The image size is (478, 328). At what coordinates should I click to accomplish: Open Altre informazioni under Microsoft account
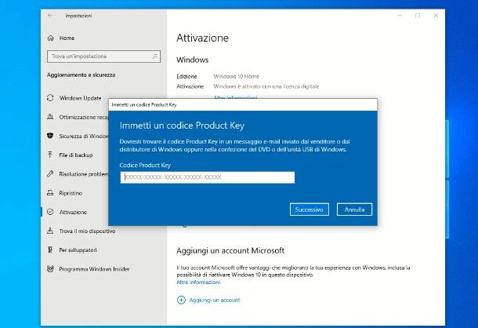(x=198, y=282)
